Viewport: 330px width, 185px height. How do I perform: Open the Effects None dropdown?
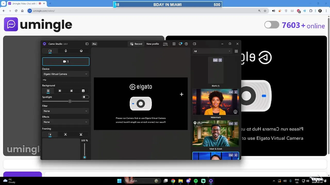pos(66,122)
